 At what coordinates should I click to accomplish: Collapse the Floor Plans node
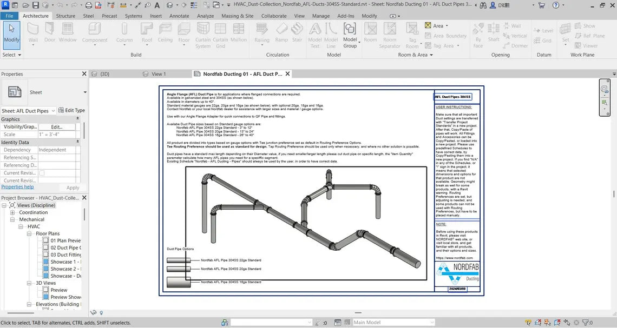point(29,234)
